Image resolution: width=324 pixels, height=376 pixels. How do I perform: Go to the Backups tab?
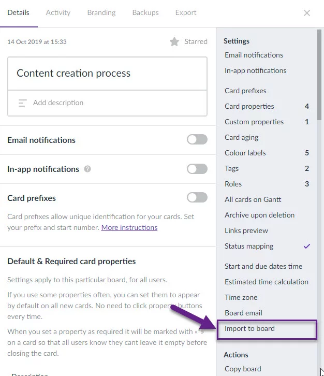tap(145, 12)
